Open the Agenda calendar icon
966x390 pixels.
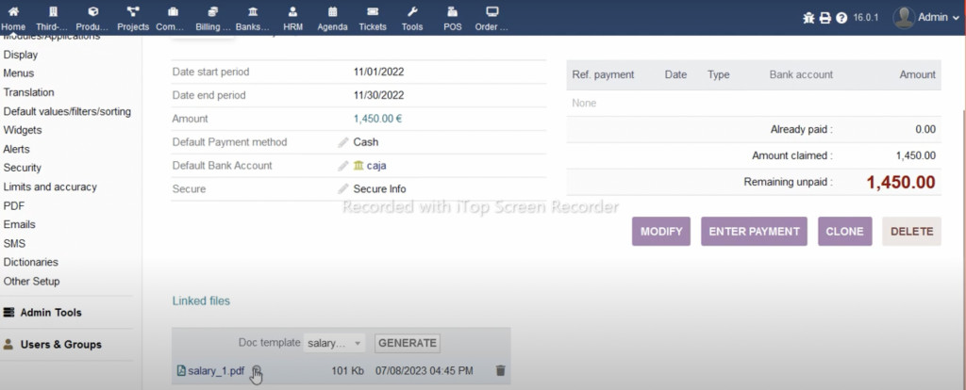[x=333, y=11]
